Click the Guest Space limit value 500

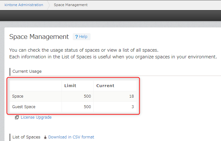click(87, 107)
